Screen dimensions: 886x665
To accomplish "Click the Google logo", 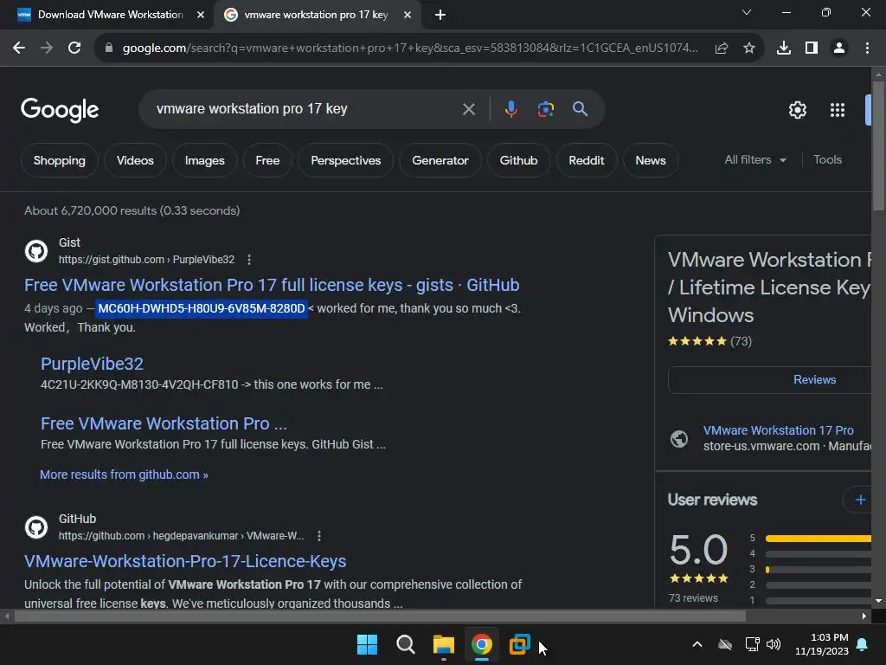I will pos(60,110).
